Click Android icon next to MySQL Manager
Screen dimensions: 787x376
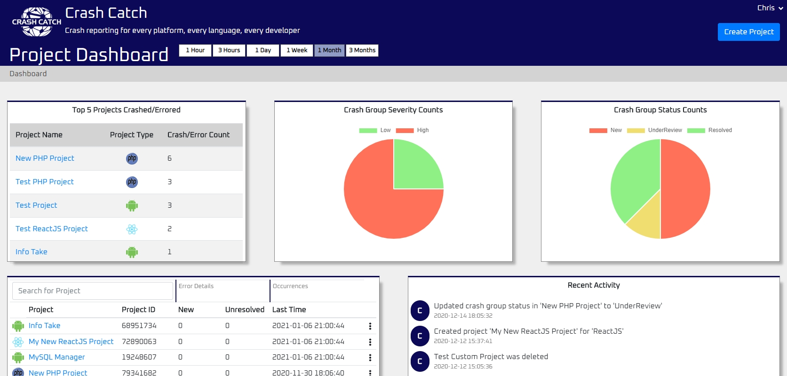tap(18, 357)
